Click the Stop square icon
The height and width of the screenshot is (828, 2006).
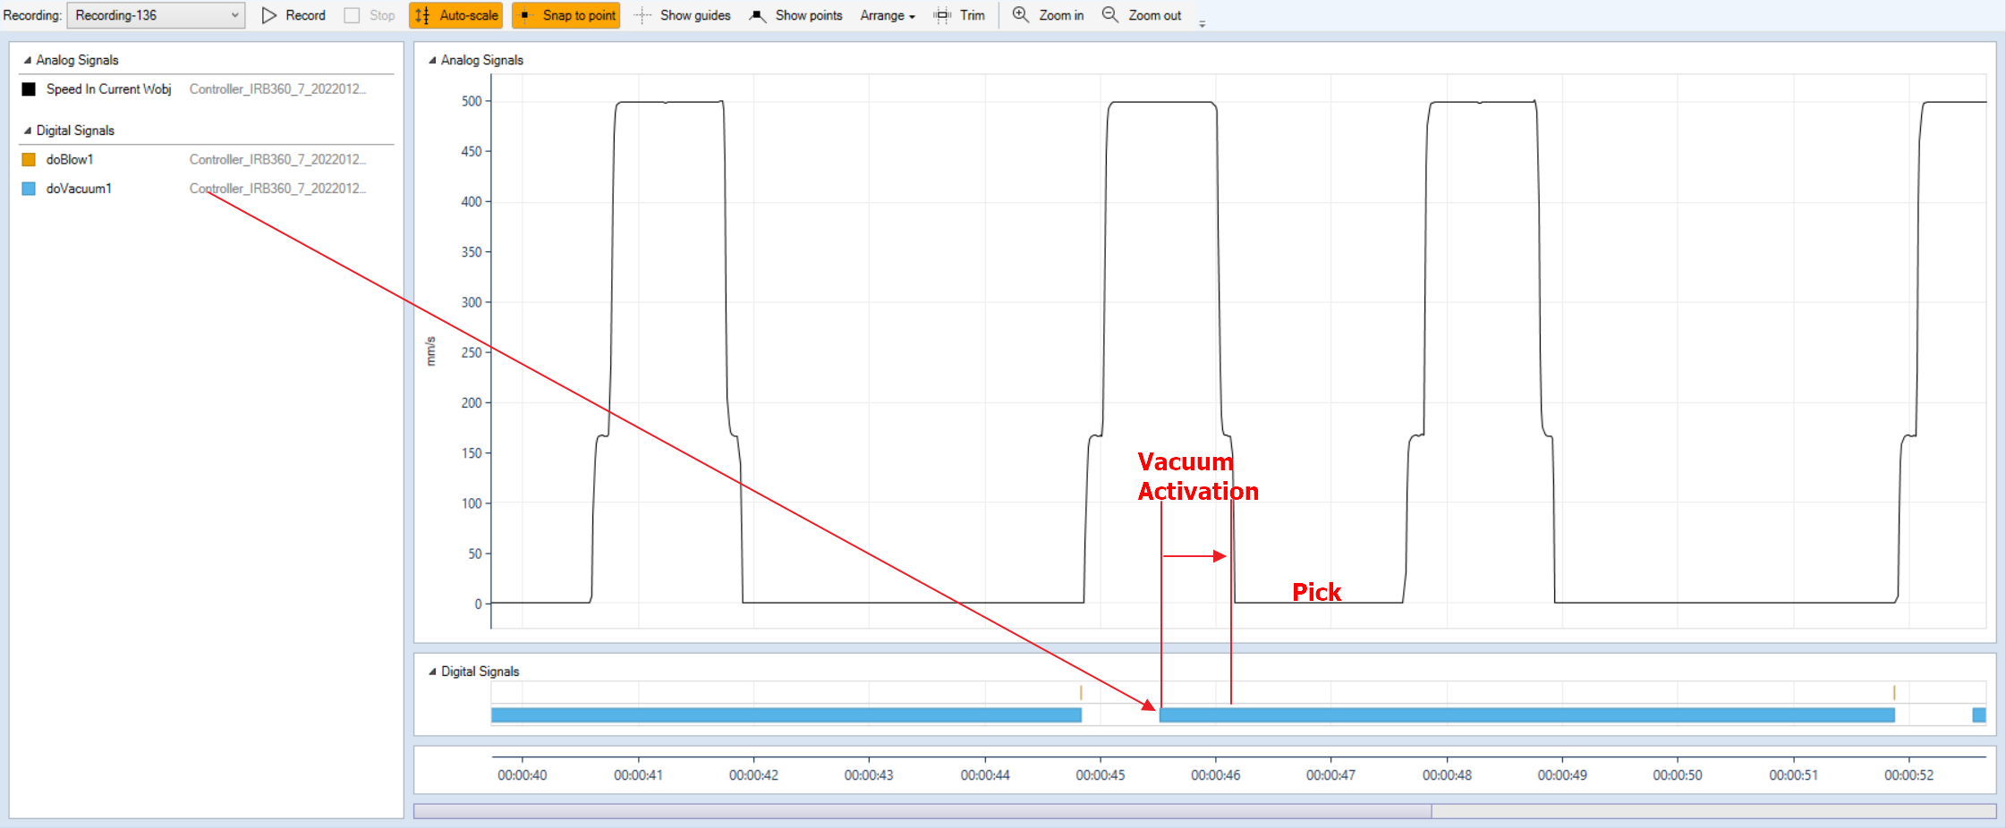tap(352, 15)
